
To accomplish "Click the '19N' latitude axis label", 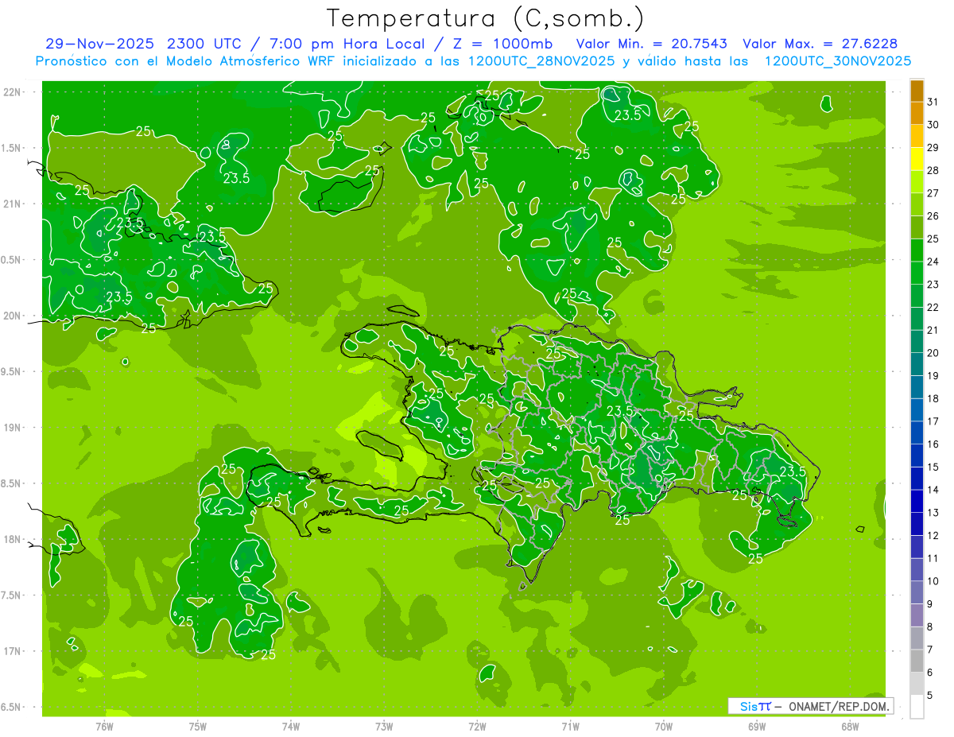I will coord(12,427).
